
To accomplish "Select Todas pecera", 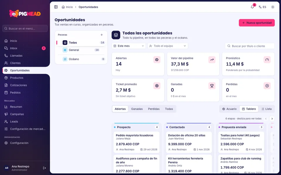I will click(81, 43).
